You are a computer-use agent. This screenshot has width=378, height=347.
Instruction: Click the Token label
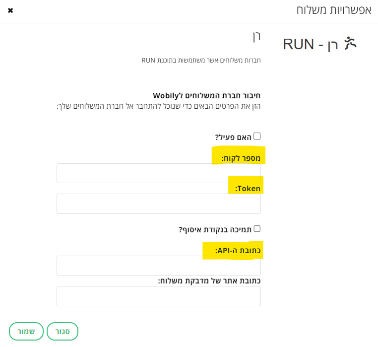[248, 189]
